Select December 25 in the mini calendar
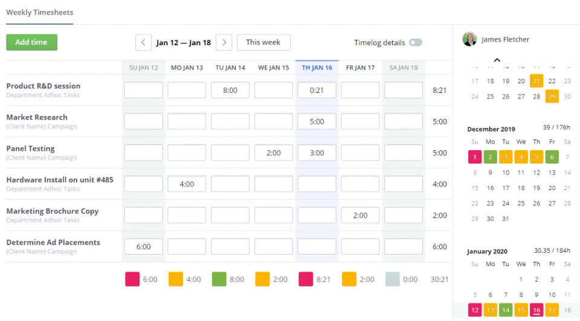580x321 pixels. (521, 203)
